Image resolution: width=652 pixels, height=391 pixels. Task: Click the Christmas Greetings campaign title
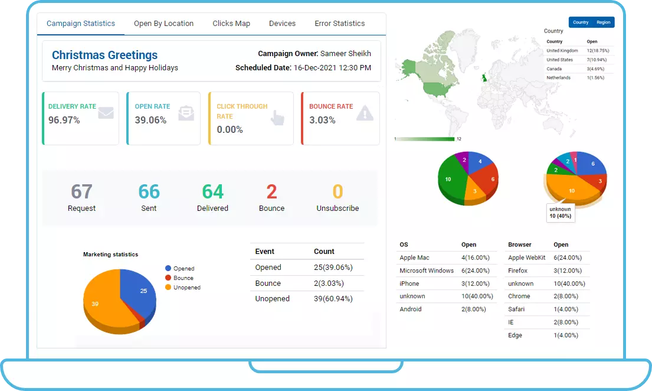[x=105, y=55]
